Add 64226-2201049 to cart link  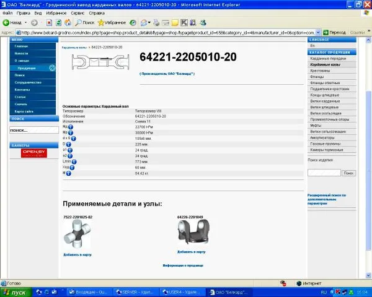tap(191, 252)
